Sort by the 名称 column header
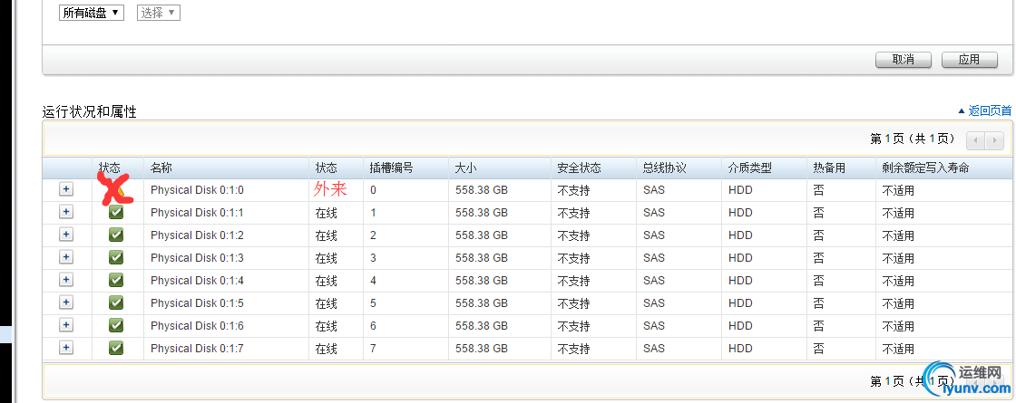1016x403 pixels. click(161, 168)
